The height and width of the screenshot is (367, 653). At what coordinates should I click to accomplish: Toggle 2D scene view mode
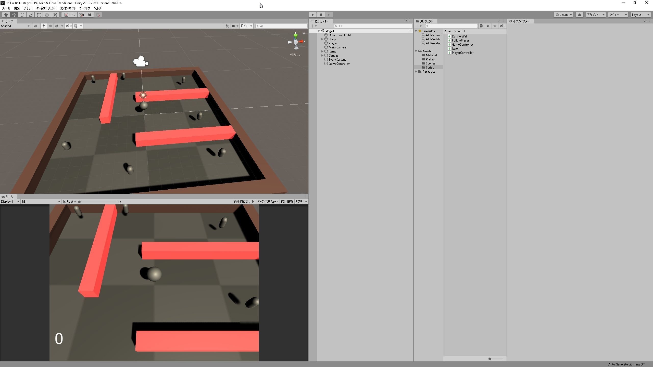click(35, 26)
